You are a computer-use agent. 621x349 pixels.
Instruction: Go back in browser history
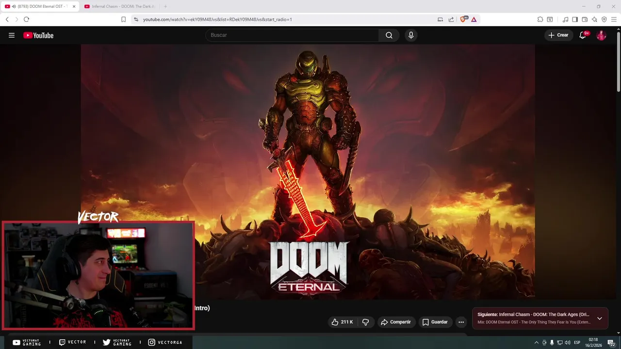(x=7, y=19)
